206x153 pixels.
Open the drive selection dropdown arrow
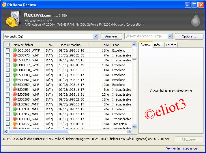[x=96, y=36]
